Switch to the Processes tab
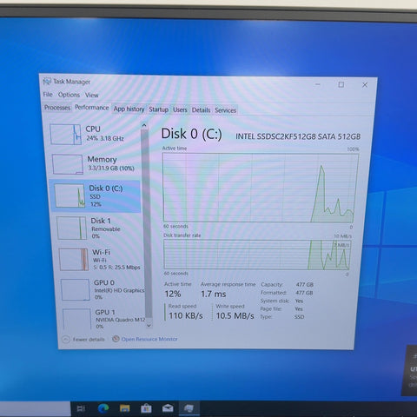This screenshot has width=417, height=417. [x=57, y=108]
